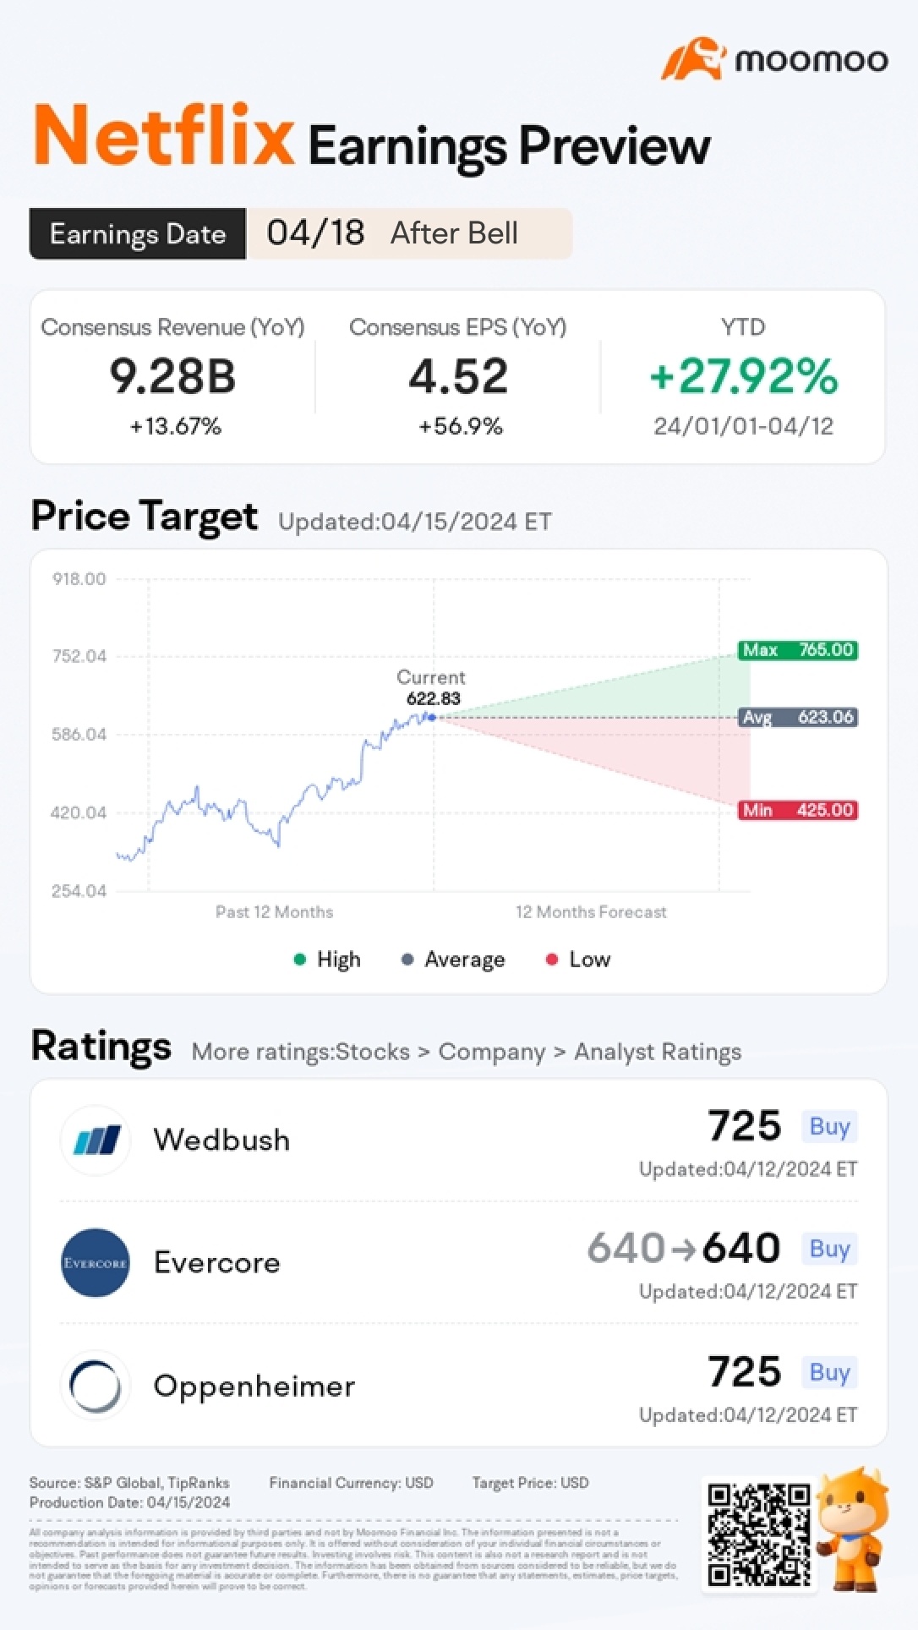Click the green High legend dot
Viewport: 918px width, 1630px height.
pos(299,960)
